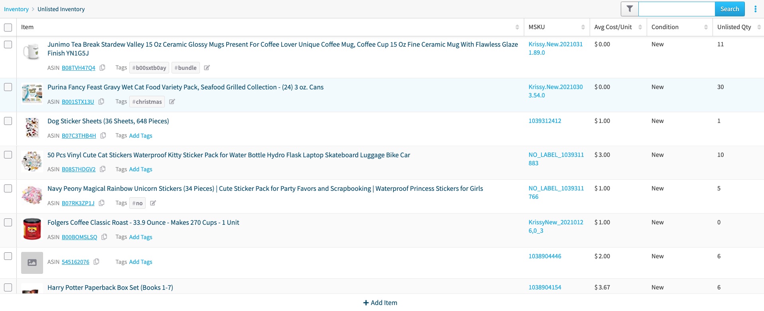This screenshot has width=764, height=311.
Task: Open Harry Potter Paperback Box Set title
Action: click(110, 287)
